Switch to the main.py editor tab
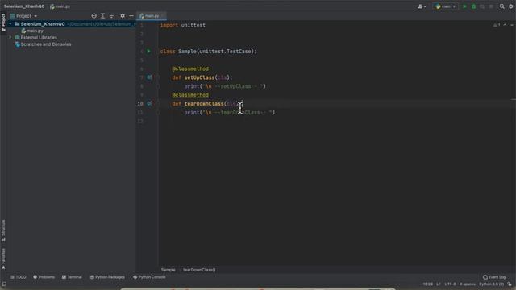516x290 pixels. tap(152, 16)
